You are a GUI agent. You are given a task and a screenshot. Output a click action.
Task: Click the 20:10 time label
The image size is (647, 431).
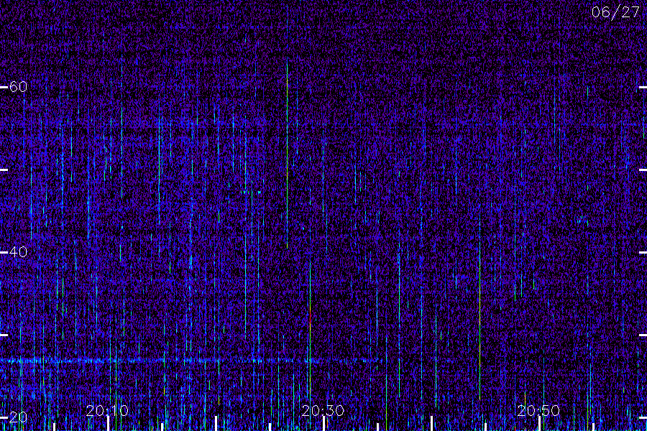tap(107, 410)
